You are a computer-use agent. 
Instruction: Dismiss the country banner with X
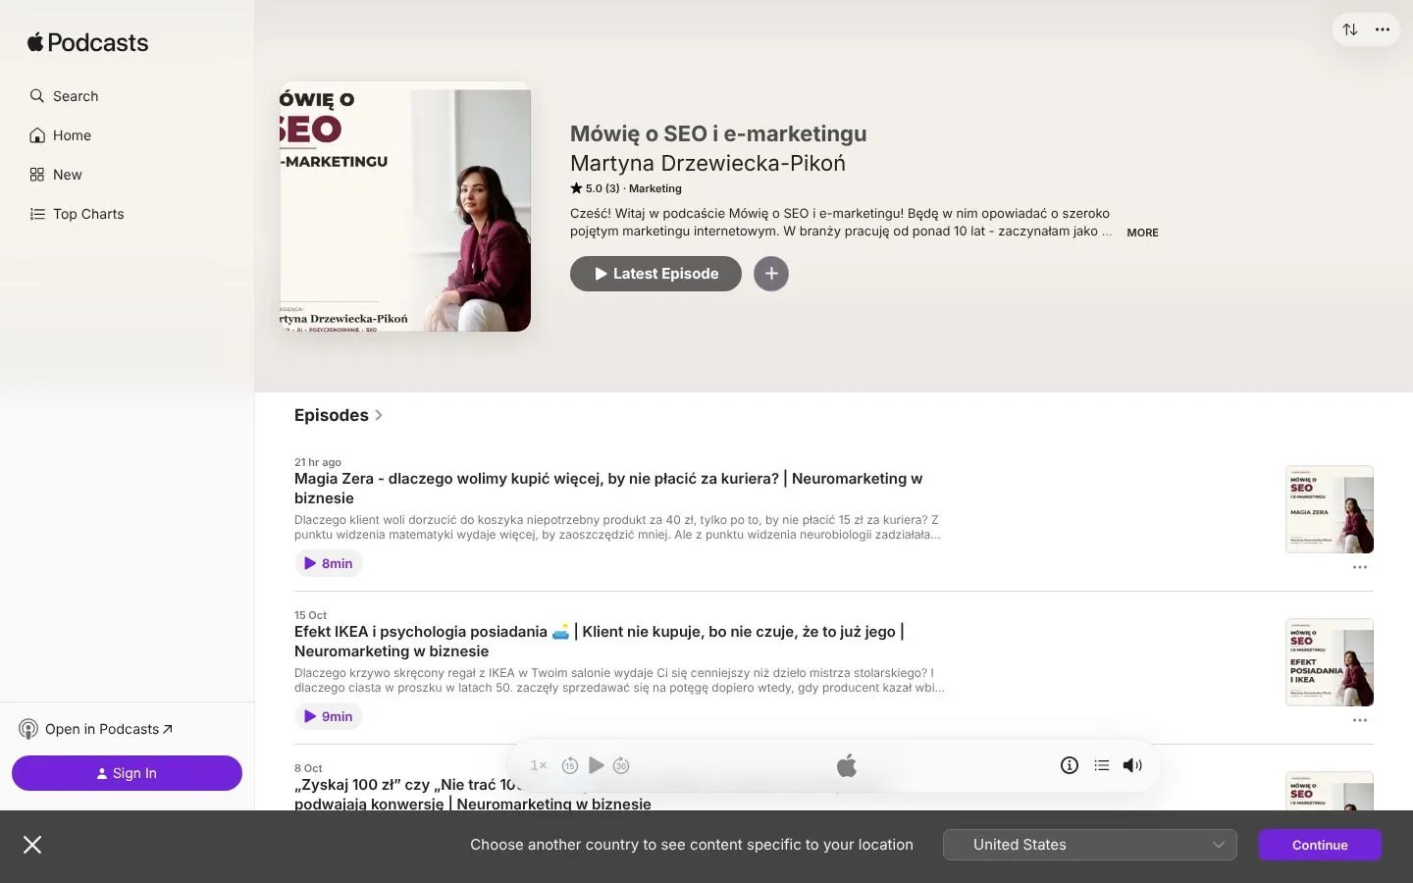(32, 845)
